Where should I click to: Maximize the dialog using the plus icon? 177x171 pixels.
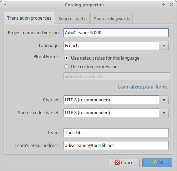coord(164,5)
